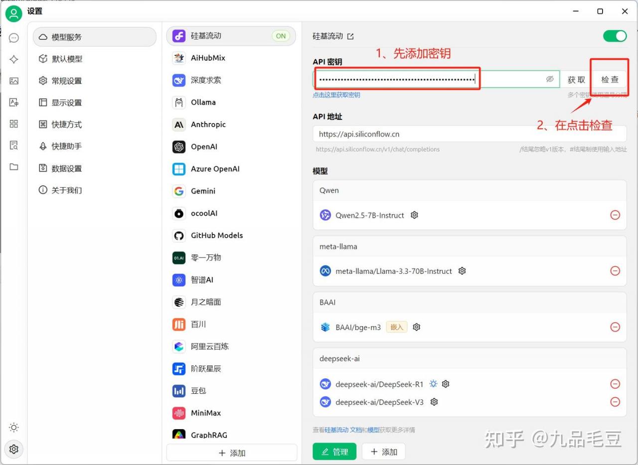Select 硅基流动 provider in list
This screenshot has height=465, width=638.
click(x=231, y=36)
